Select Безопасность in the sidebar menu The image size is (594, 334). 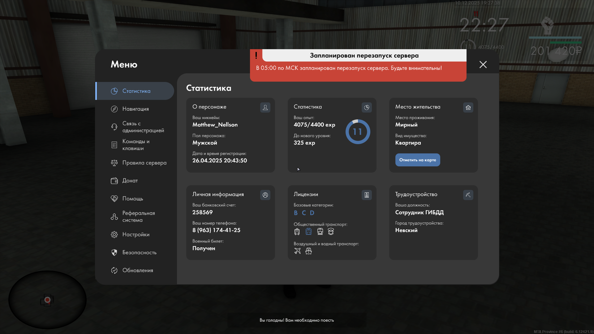click(139, 252)
